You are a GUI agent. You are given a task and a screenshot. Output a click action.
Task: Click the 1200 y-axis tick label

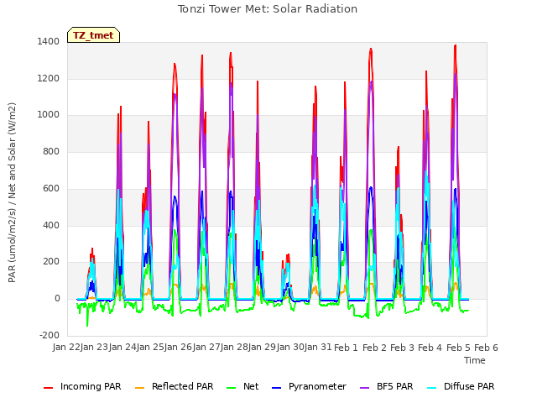[x=49, y=78]
